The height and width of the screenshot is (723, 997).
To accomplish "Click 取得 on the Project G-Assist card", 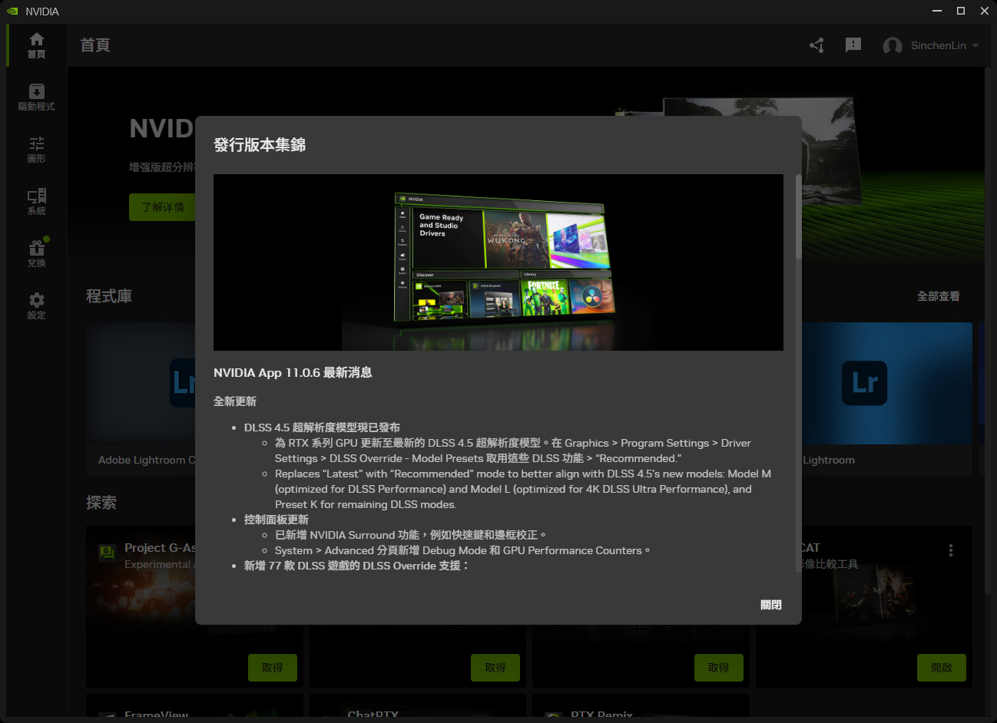I will [272, 668].
